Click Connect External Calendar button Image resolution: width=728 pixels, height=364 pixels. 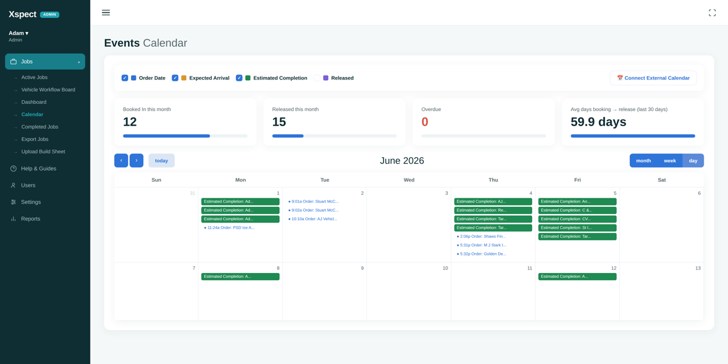[653, 78]
